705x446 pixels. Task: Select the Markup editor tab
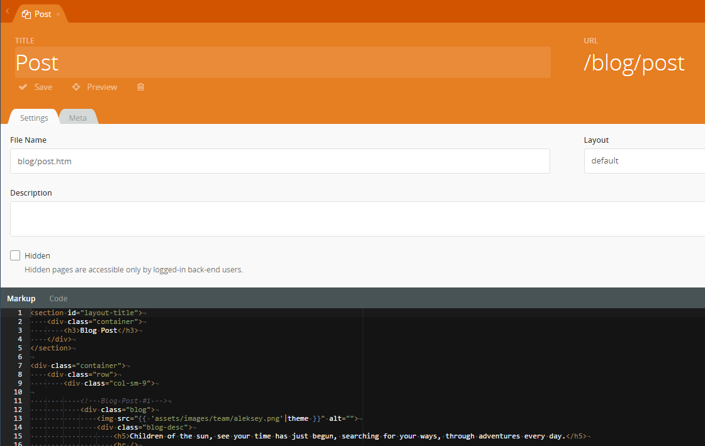[x=21, y=298]
